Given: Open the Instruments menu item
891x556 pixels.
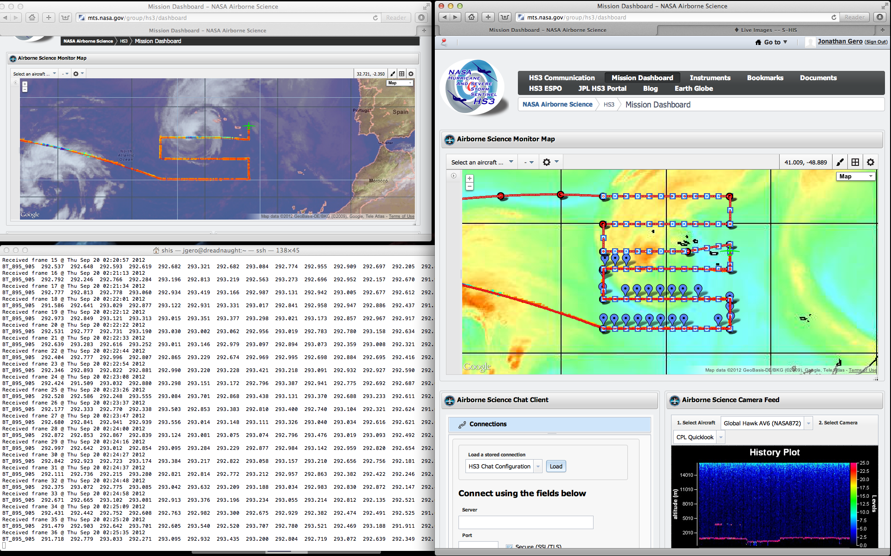Looking at the screenshot, I should (710, 78).
